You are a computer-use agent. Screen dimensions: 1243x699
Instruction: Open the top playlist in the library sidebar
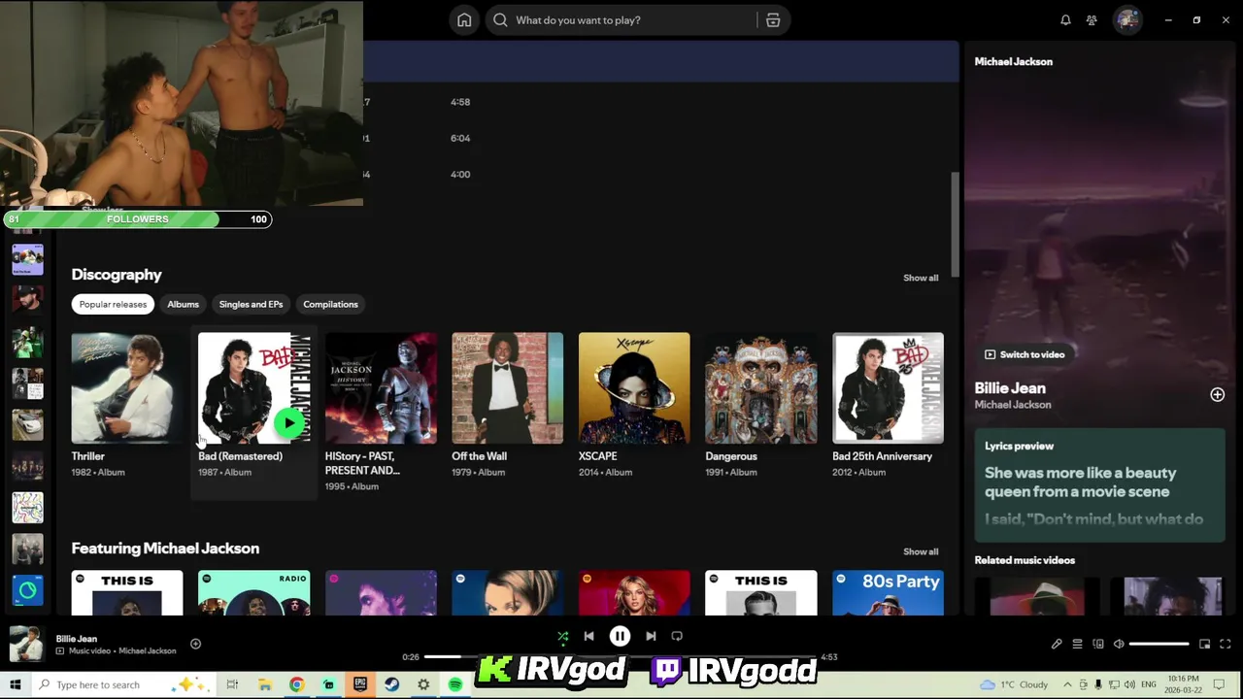pyautogui.click(x=27, y=260)
